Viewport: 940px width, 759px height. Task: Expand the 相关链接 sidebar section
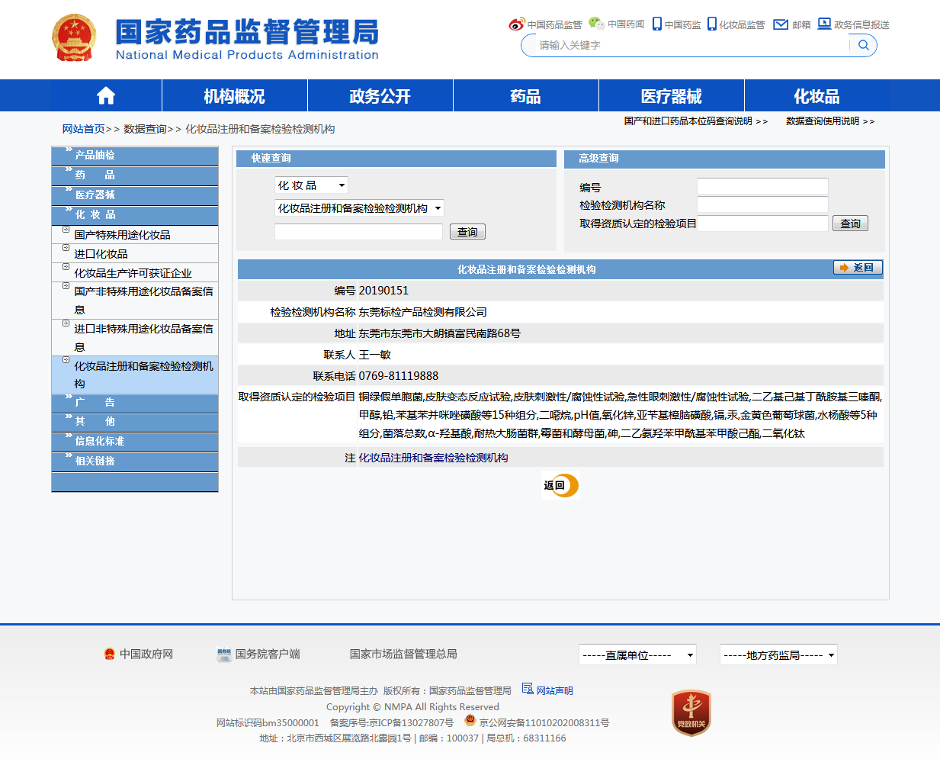coord(135,461)
